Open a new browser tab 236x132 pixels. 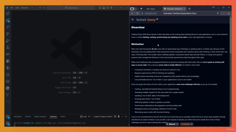click(x=189, y=9)
